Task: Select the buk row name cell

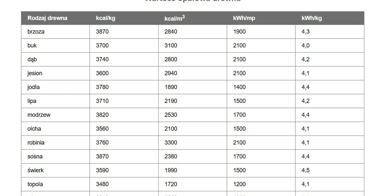Action: (x=55, y=45)
